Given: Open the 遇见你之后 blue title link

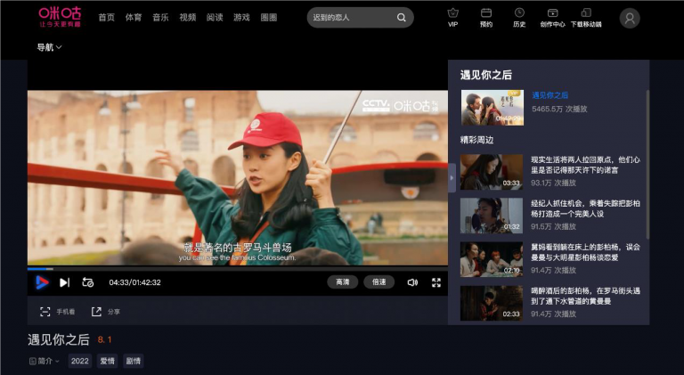Looking at the screenshot, I should tap(550, 95).
